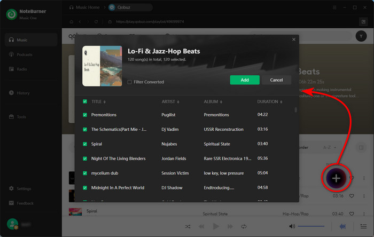This screenshot has height=237, width=374.
Task: Click the play button
Action: pos(216,226)
